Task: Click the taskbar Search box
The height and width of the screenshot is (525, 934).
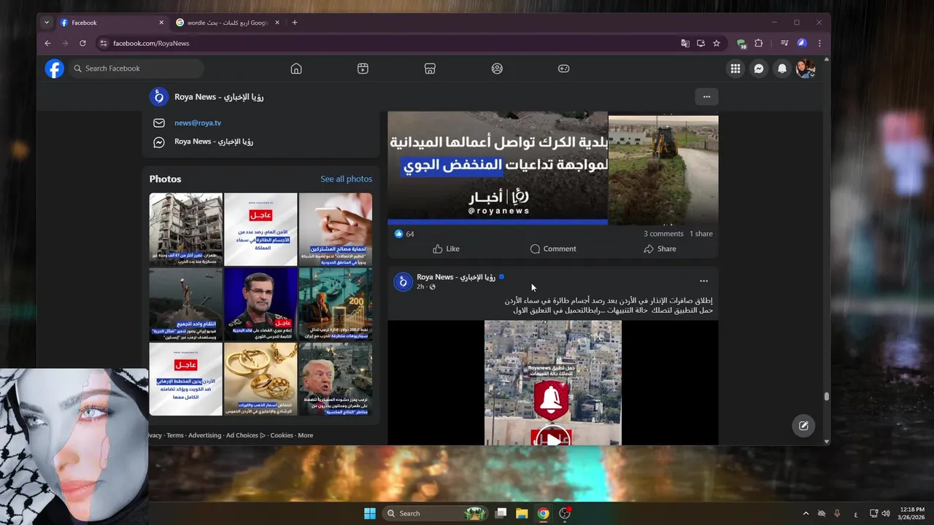Action: point(435,513)
